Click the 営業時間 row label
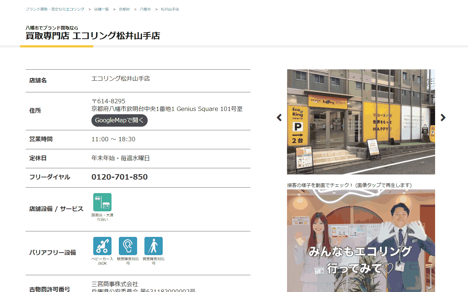Viewport: 468px width, 292px height. (x=41, y=139)
